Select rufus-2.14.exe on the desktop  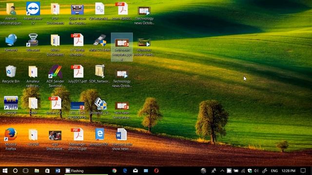click(x=99, y=43)
